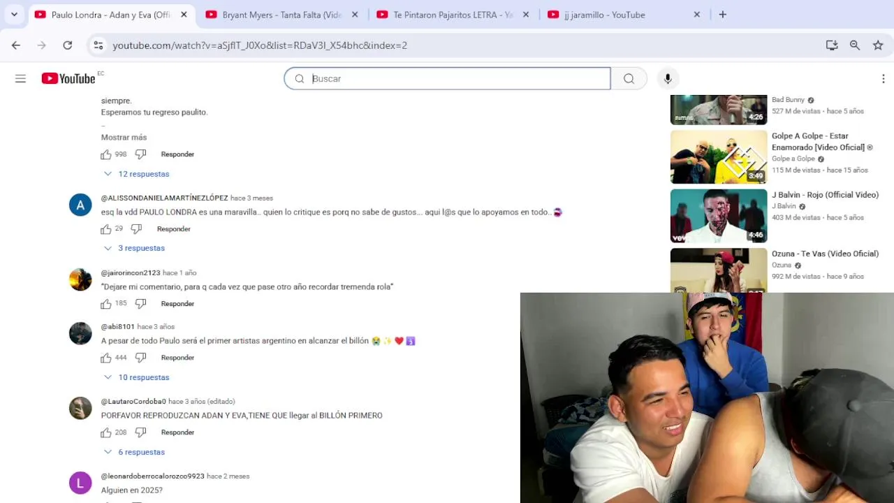The width and height of the screenshot is (894, 503).
Task: Bookmark this page with the star icon
Action: tap(878, 45)
